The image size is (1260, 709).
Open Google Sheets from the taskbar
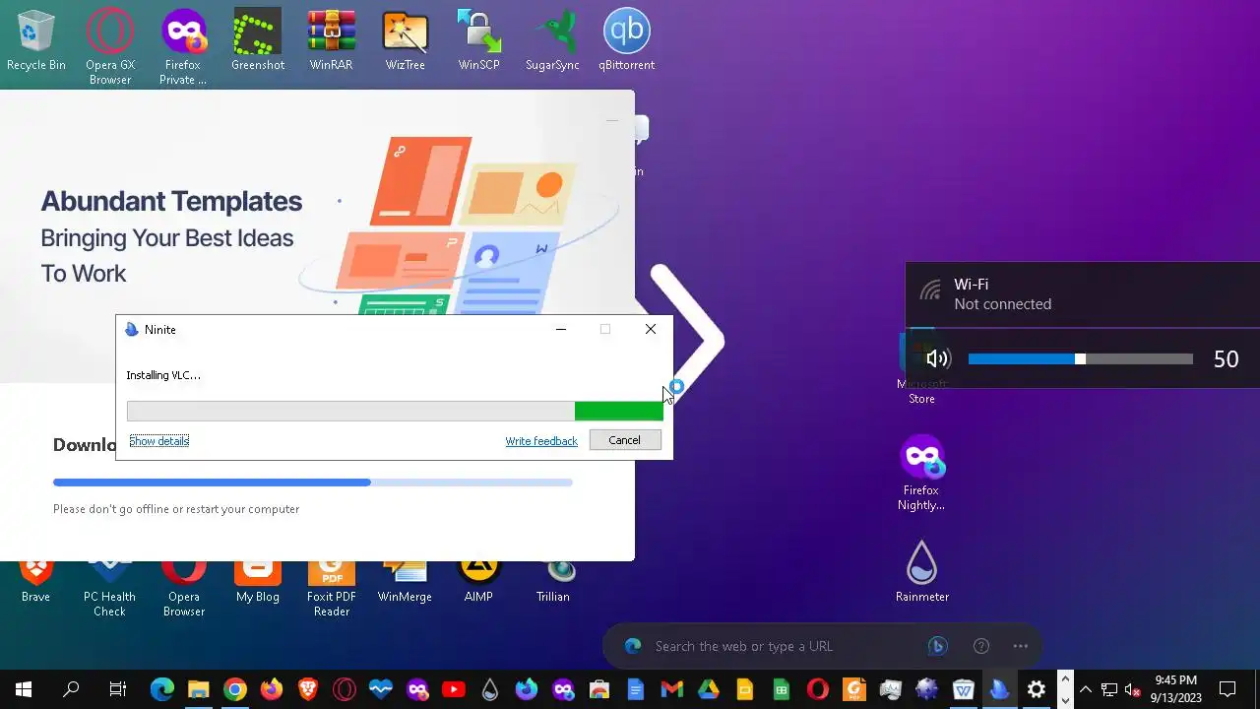[781, 689]
